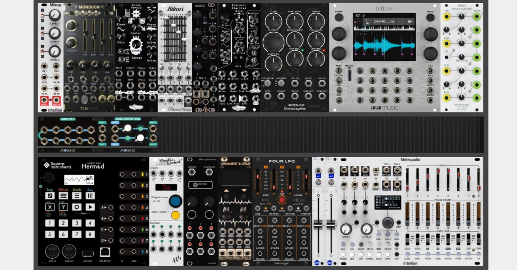
Task: Click the Ornament & Crime up arrow
Action: pyautogui.click(x=226, y=190)
